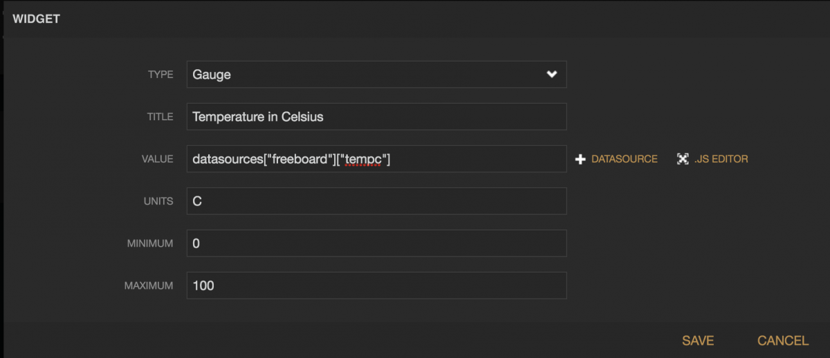This screenshot has height=358, width=830.
Task: Click the VALUE field label
Action: point(157,159)
